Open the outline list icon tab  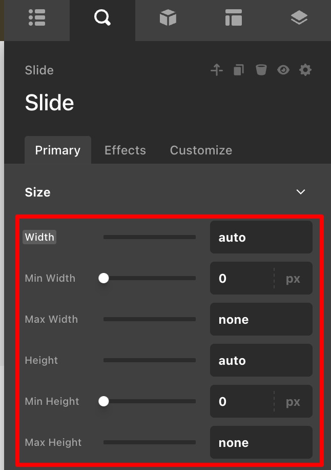37,18
